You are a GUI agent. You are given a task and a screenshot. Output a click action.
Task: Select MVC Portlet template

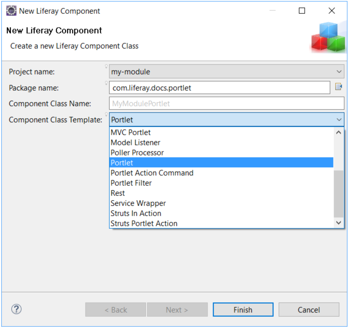coord(221,132)
